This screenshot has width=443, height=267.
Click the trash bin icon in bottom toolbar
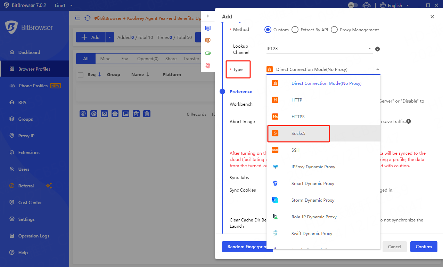coord(147,114)
